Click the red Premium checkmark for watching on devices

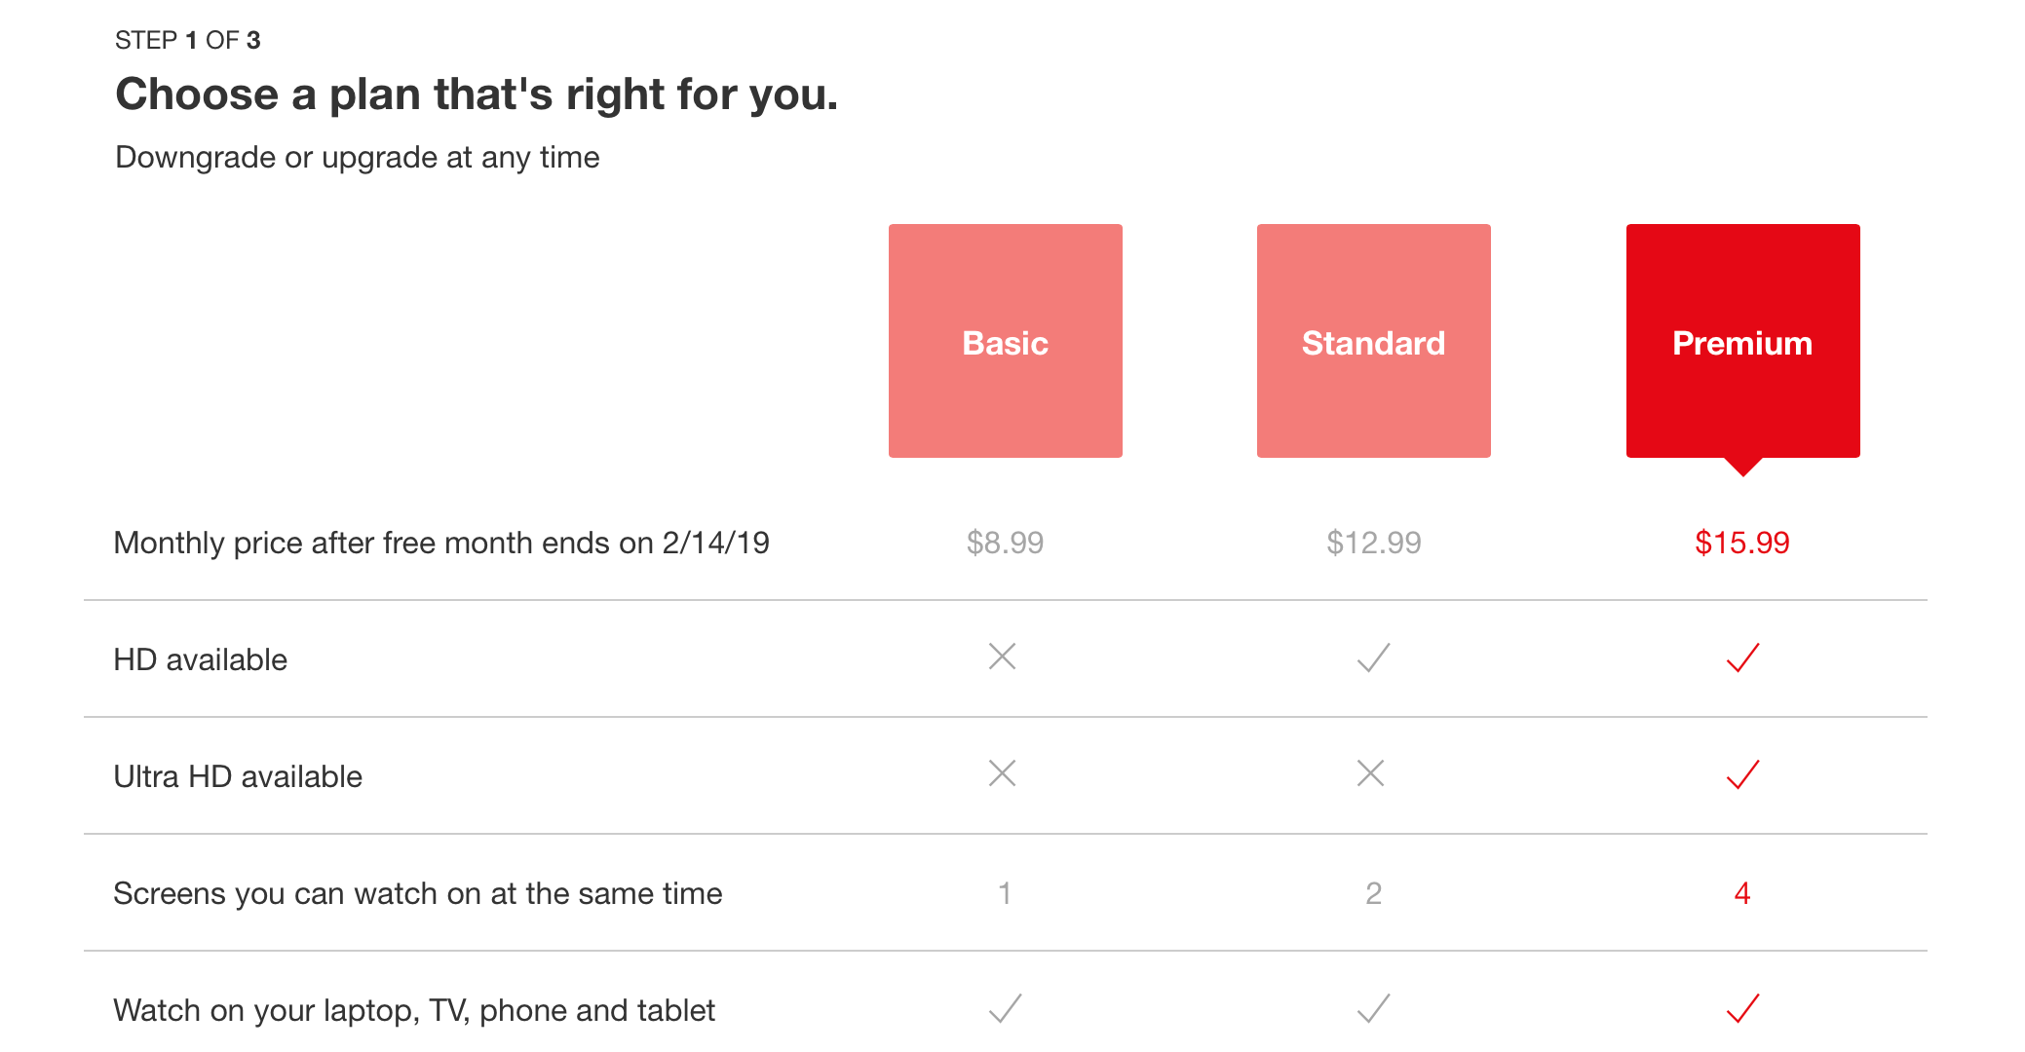tap(1742, 1008)
